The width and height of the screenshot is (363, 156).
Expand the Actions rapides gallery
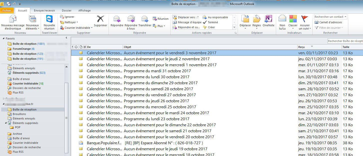[234, 27]
